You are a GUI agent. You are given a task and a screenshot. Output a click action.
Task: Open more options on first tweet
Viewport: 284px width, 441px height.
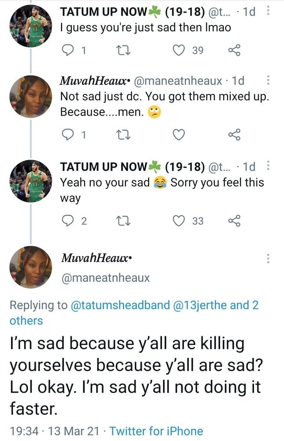[x=268, y=12]
